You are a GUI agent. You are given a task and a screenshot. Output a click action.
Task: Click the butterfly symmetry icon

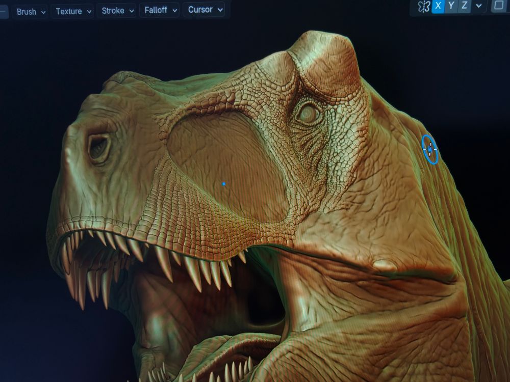tap(424, 6)
